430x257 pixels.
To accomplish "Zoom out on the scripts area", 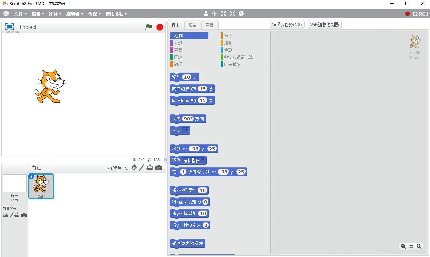I will pyautogui.click(x=403, y=246).
